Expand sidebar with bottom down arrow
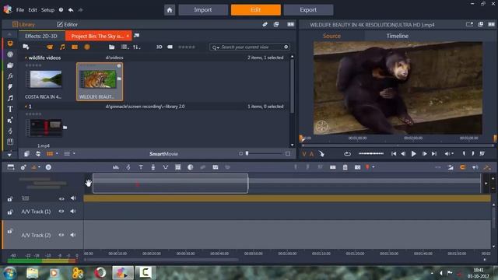This screenshot has width=498, height=280. tap(9, 154)
